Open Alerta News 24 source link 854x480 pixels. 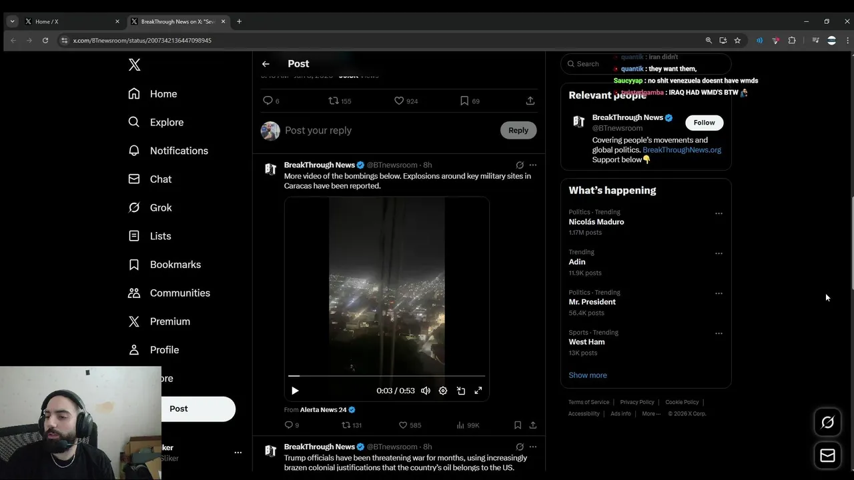coord(328,409)
